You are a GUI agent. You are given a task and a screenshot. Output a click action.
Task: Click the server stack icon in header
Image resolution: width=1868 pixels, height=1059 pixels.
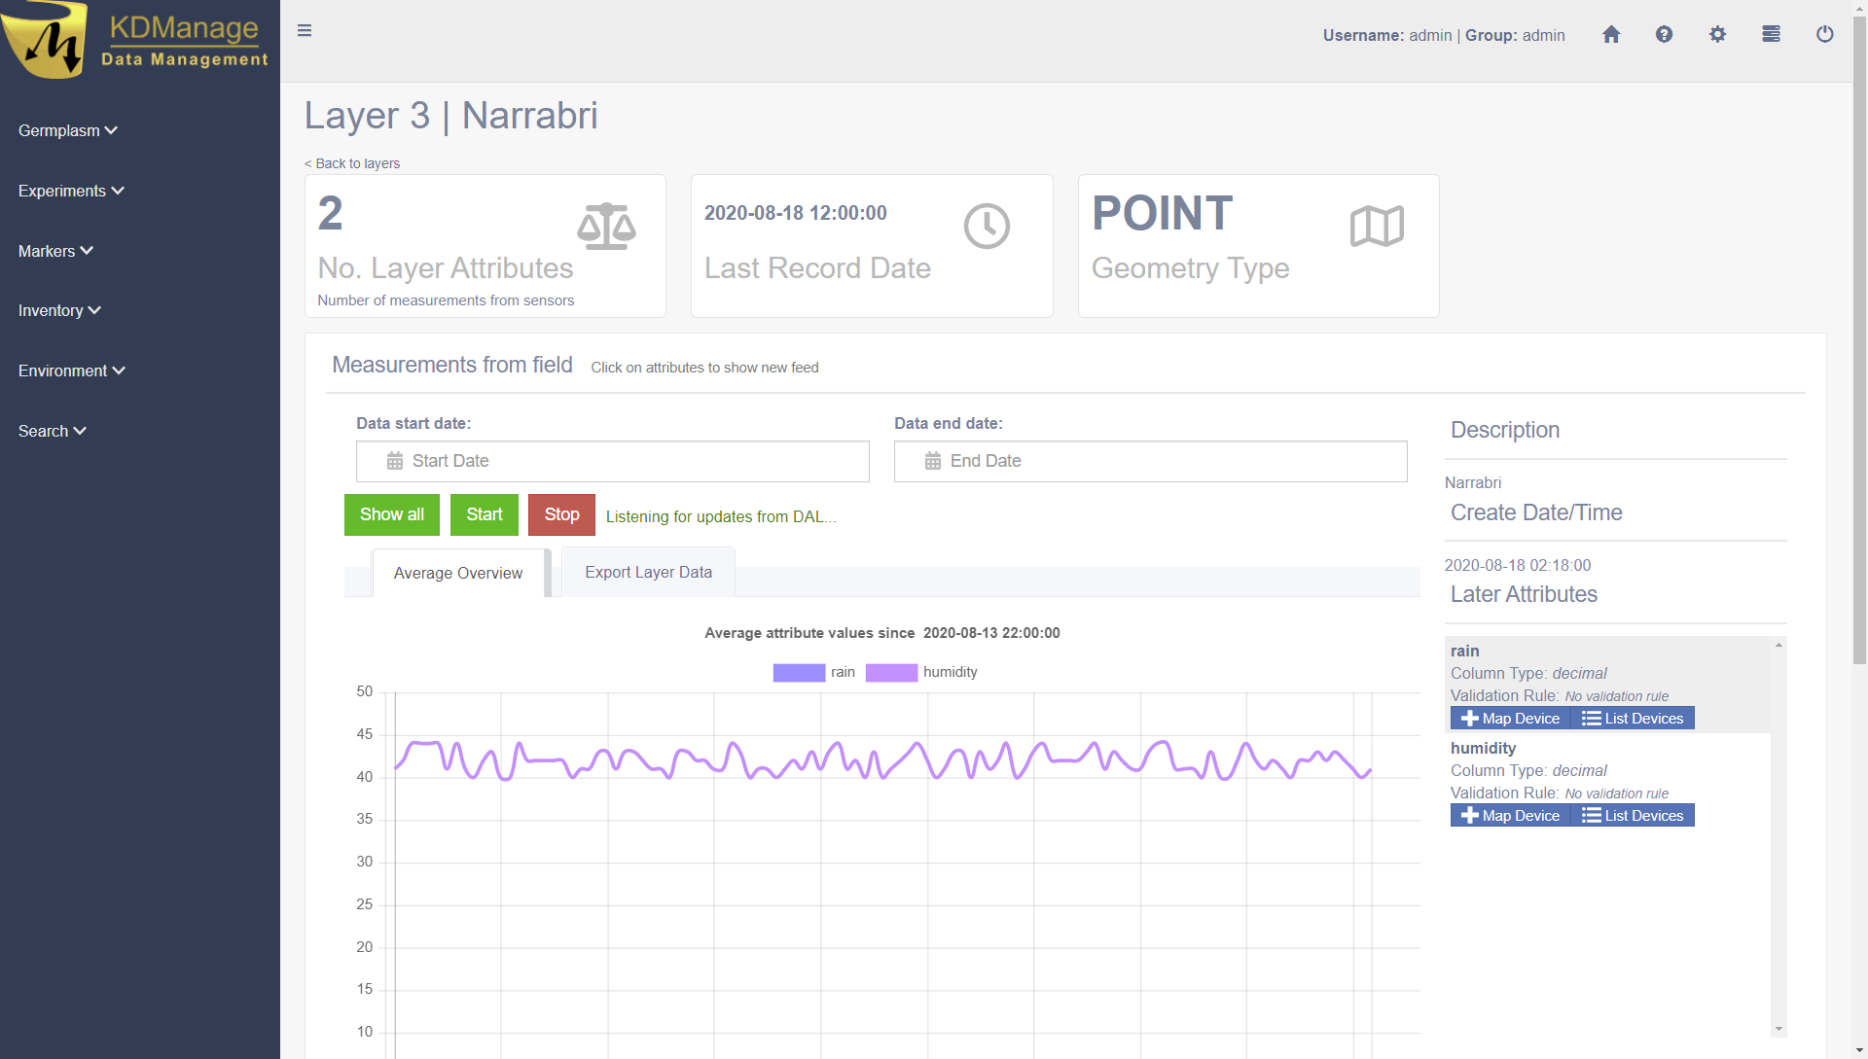pos(1771,35)
